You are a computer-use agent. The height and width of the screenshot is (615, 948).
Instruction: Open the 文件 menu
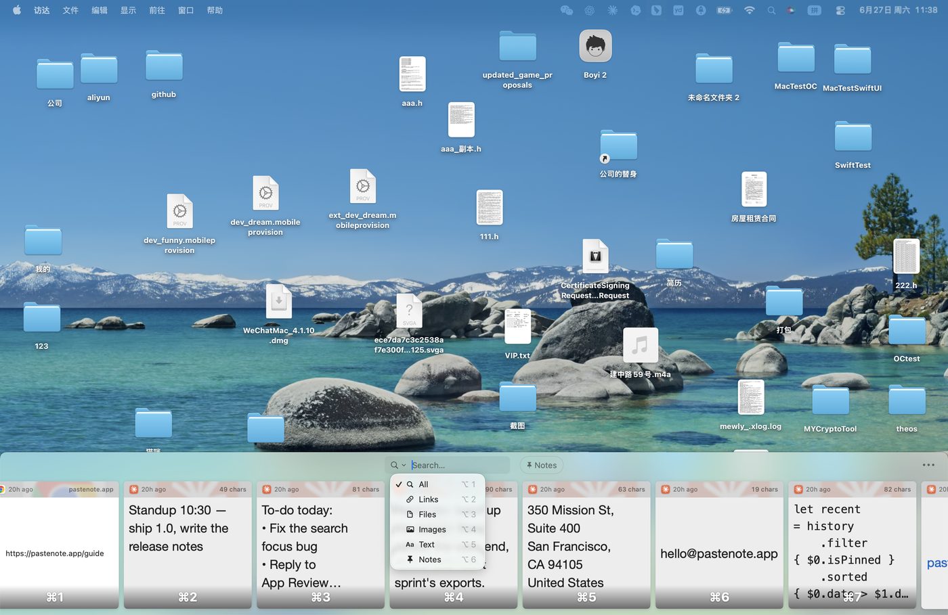pyautogui.click(x=70, y=10)
